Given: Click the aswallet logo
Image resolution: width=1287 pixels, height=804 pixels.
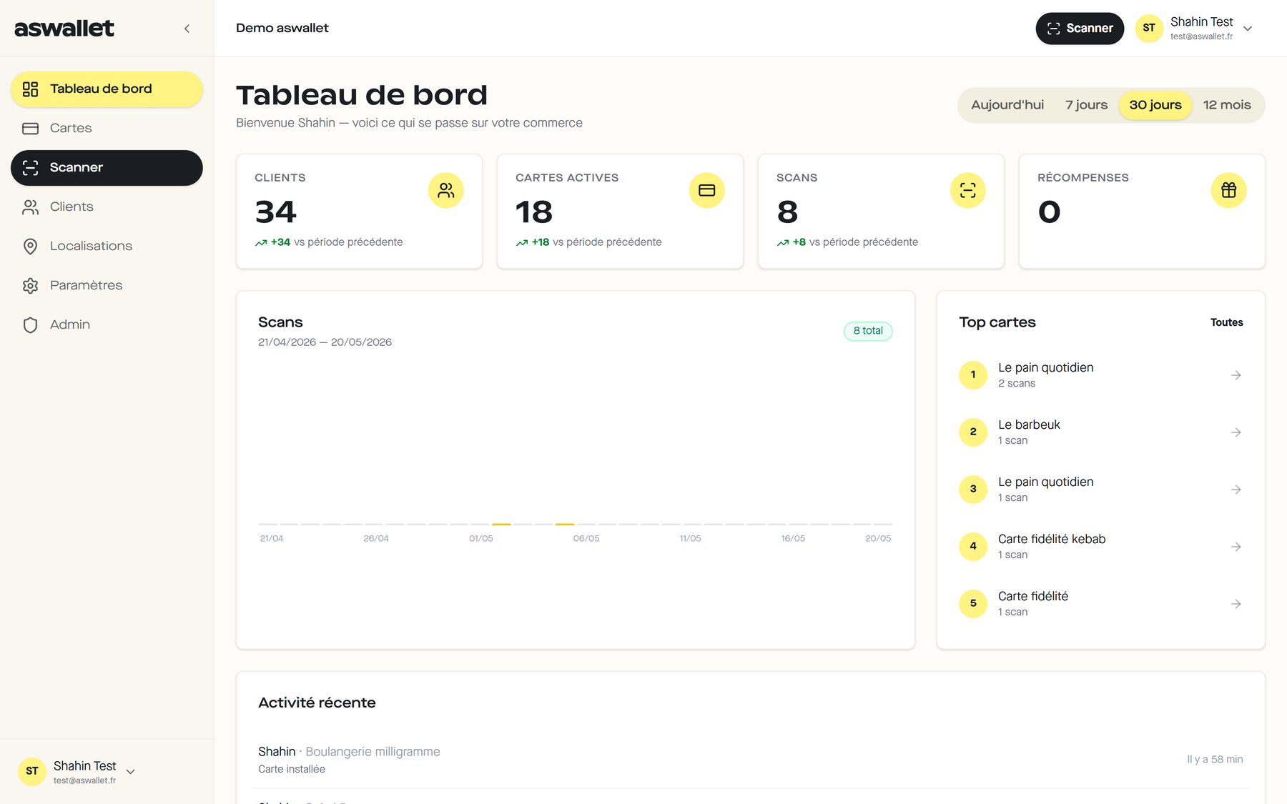Looking at the screenshot, I should coord(64,28).
